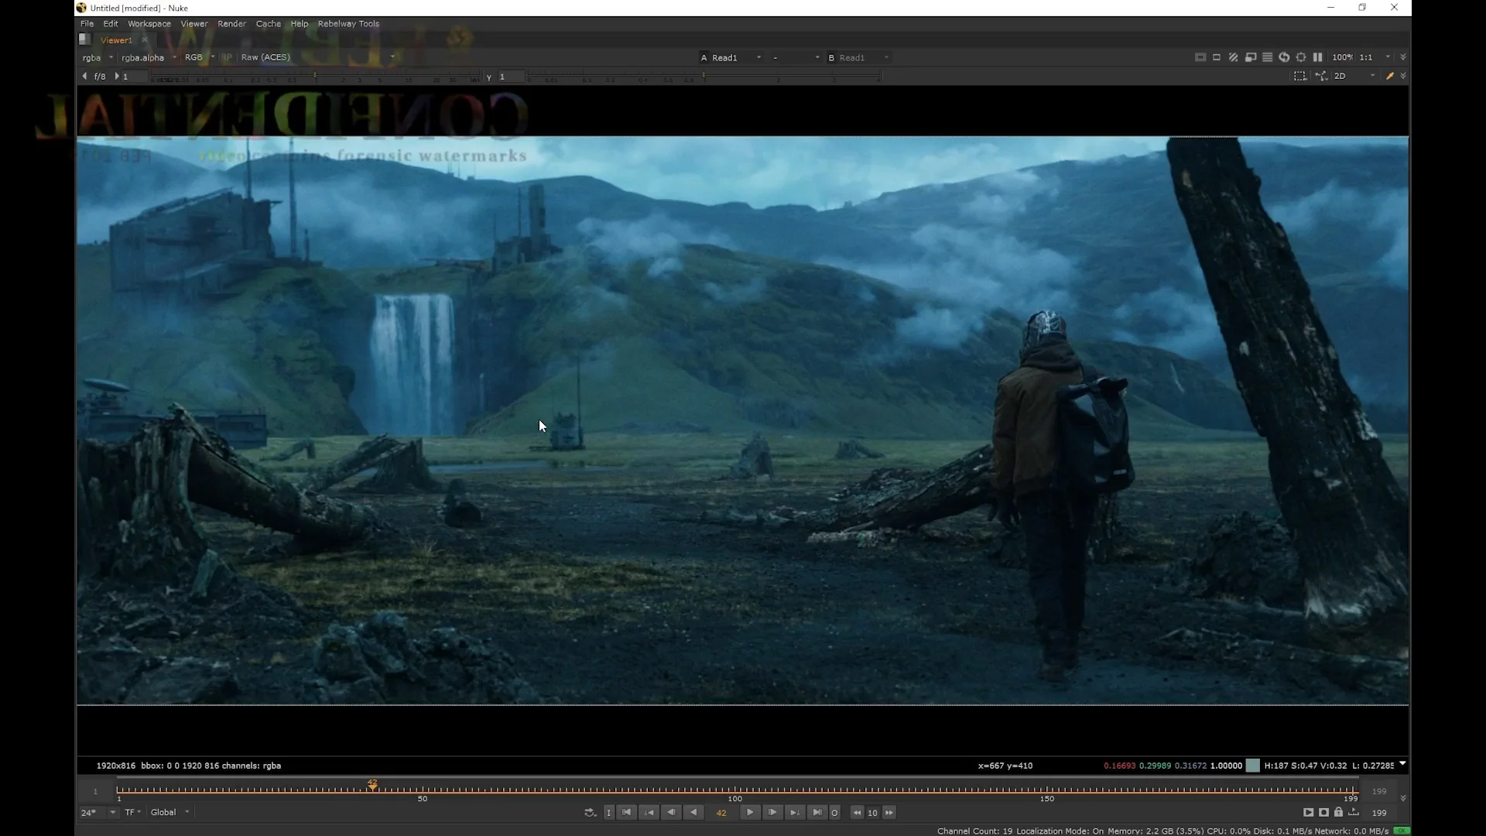Step forward one frame
Image resolution: width=1486 pixels, height=836 pixels.
click(772, 813)
